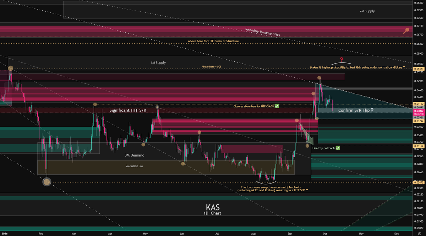426x236 pixels.
Task: Click '2026' on the time axis
Action: (5, 234)
